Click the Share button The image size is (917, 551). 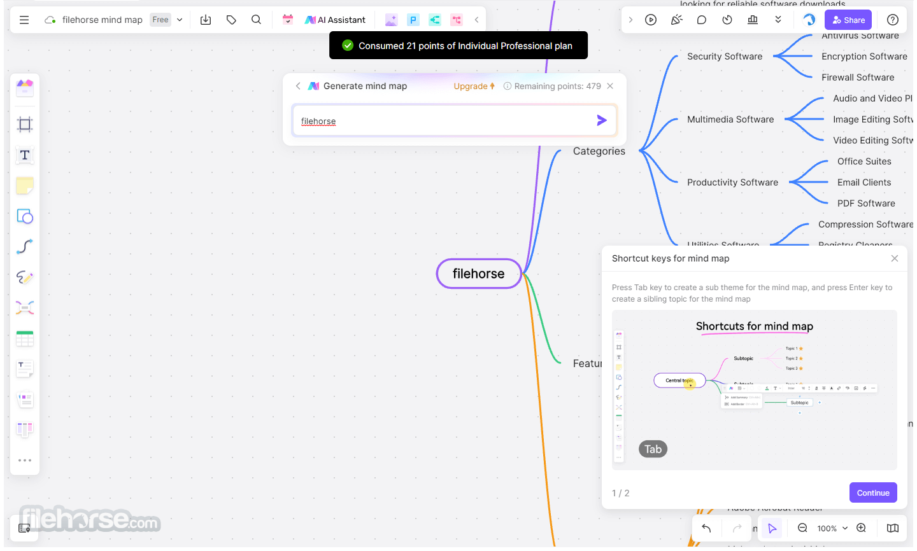point(848,20)
